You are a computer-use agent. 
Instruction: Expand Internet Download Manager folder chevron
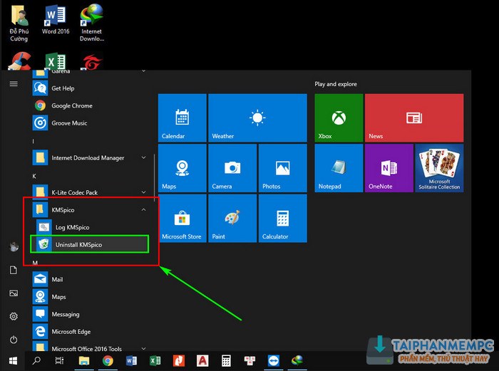coord(143,157)
